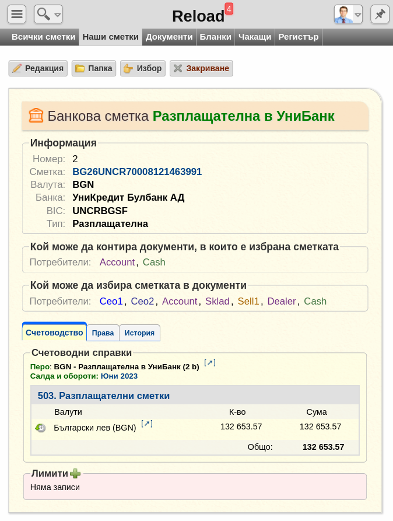This screenshot has height=521, width=393.
Task: Open the search magnifier dropdown
Action: click(x=48, y=14)
